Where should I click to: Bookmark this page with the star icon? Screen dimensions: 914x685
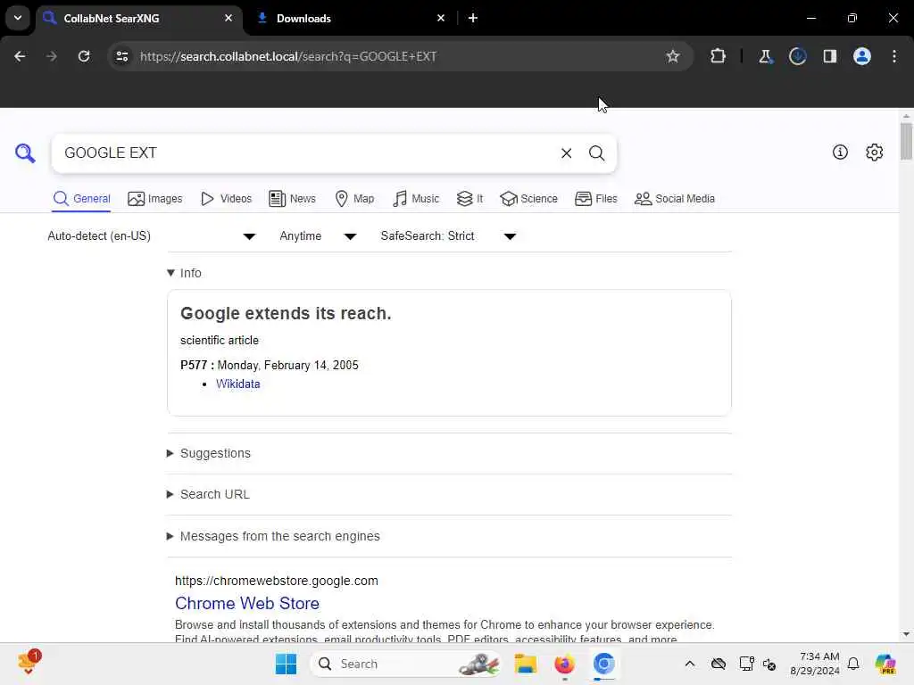pyautogui.click(x=673, y=56)
